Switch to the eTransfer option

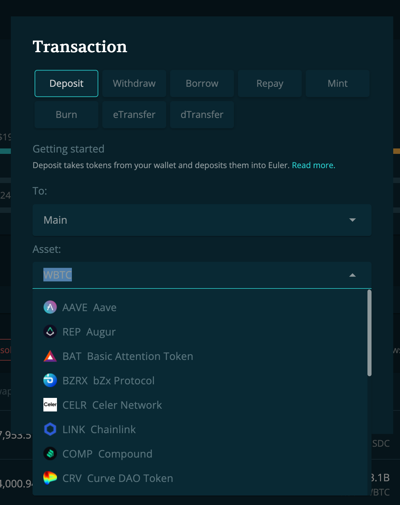tap(134, 115)
